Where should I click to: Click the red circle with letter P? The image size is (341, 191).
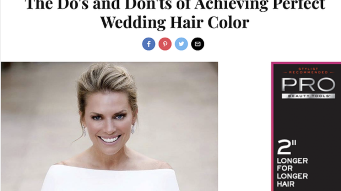coord(165,44)
